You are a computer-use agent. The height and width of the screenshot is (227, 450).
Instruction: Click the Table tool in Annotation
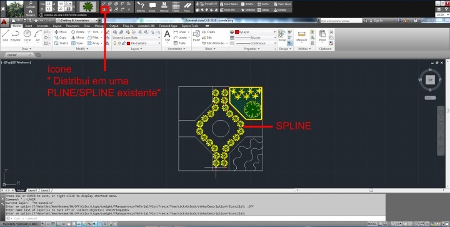click(x=179, y=43)
